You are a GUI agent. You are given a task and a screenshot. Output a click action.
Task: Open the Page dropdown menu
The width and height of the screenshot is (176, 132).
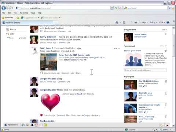pos(144,22)
